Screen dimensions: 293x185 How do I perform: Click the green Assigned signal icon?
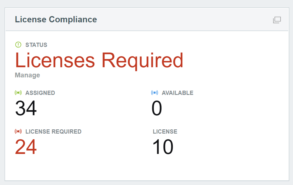(18, 93)
